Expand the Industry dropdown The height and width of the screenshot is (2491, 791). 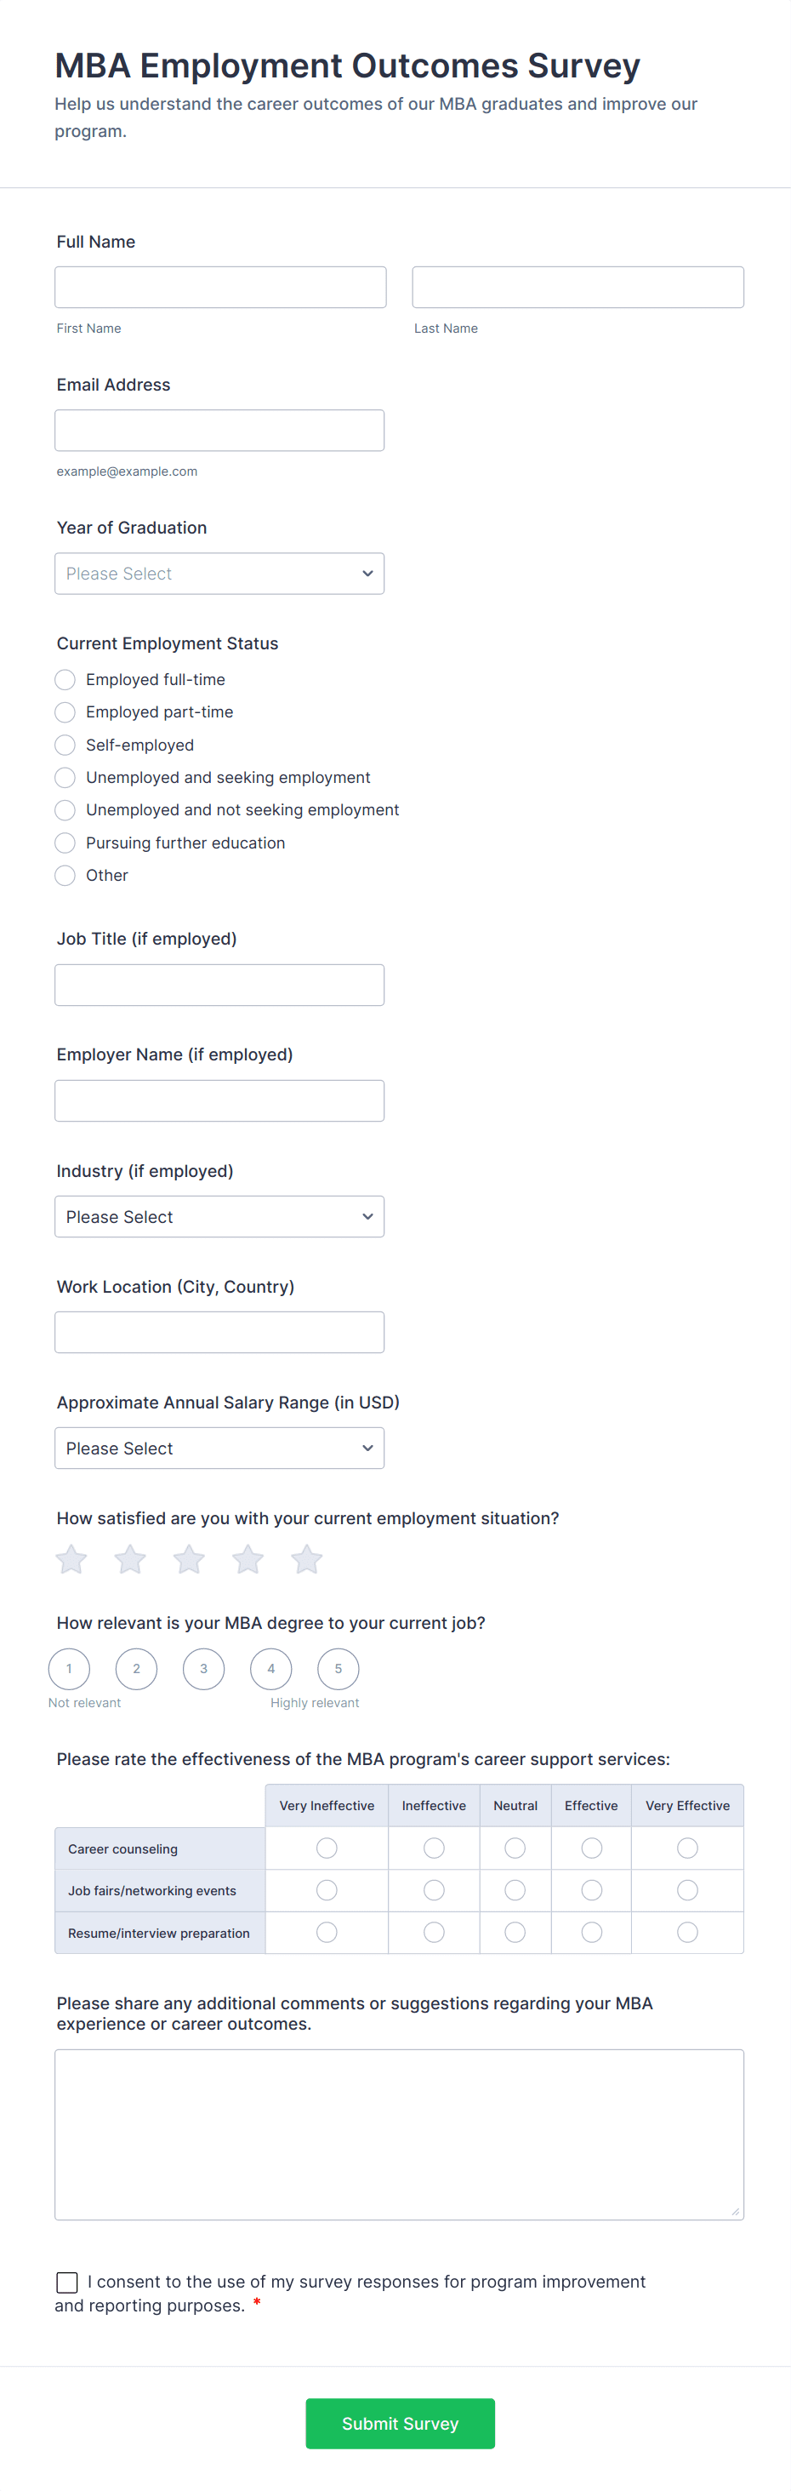tap(219, 1216)
